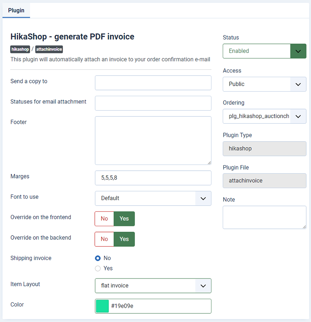
Task: Click the Footer textarea resize handle
Action: pos(209,163)
